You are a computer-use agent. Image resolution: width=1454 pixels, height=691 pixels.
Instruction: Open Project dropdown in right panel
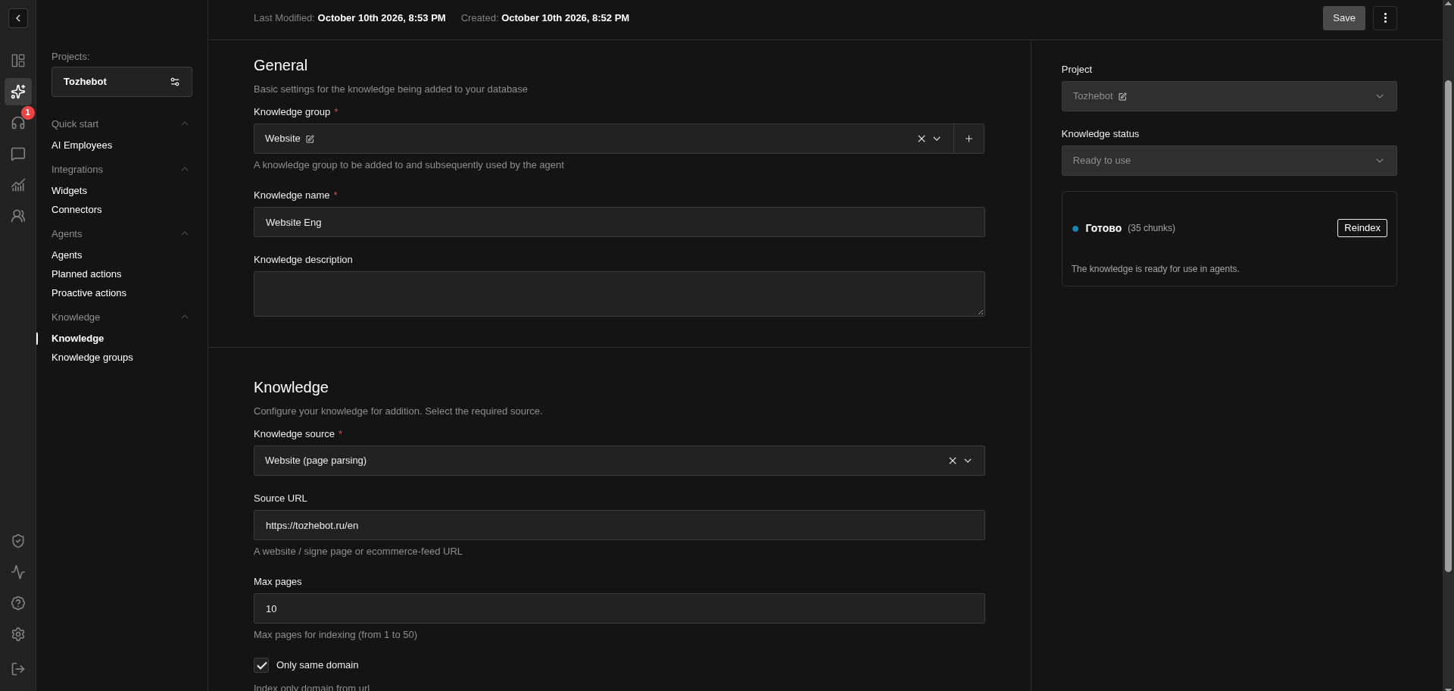(1229, 96)
